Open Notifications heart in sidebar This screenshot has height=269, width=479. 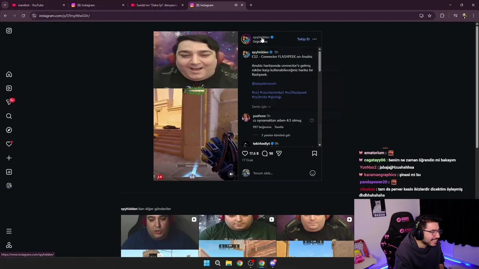(x=9, y=144)
